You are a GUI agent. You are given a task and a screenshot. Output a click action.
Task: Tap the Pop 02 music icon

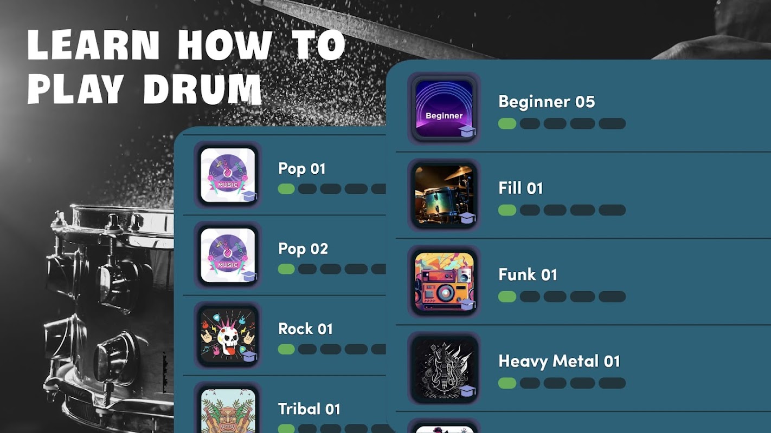coord(228,255)
